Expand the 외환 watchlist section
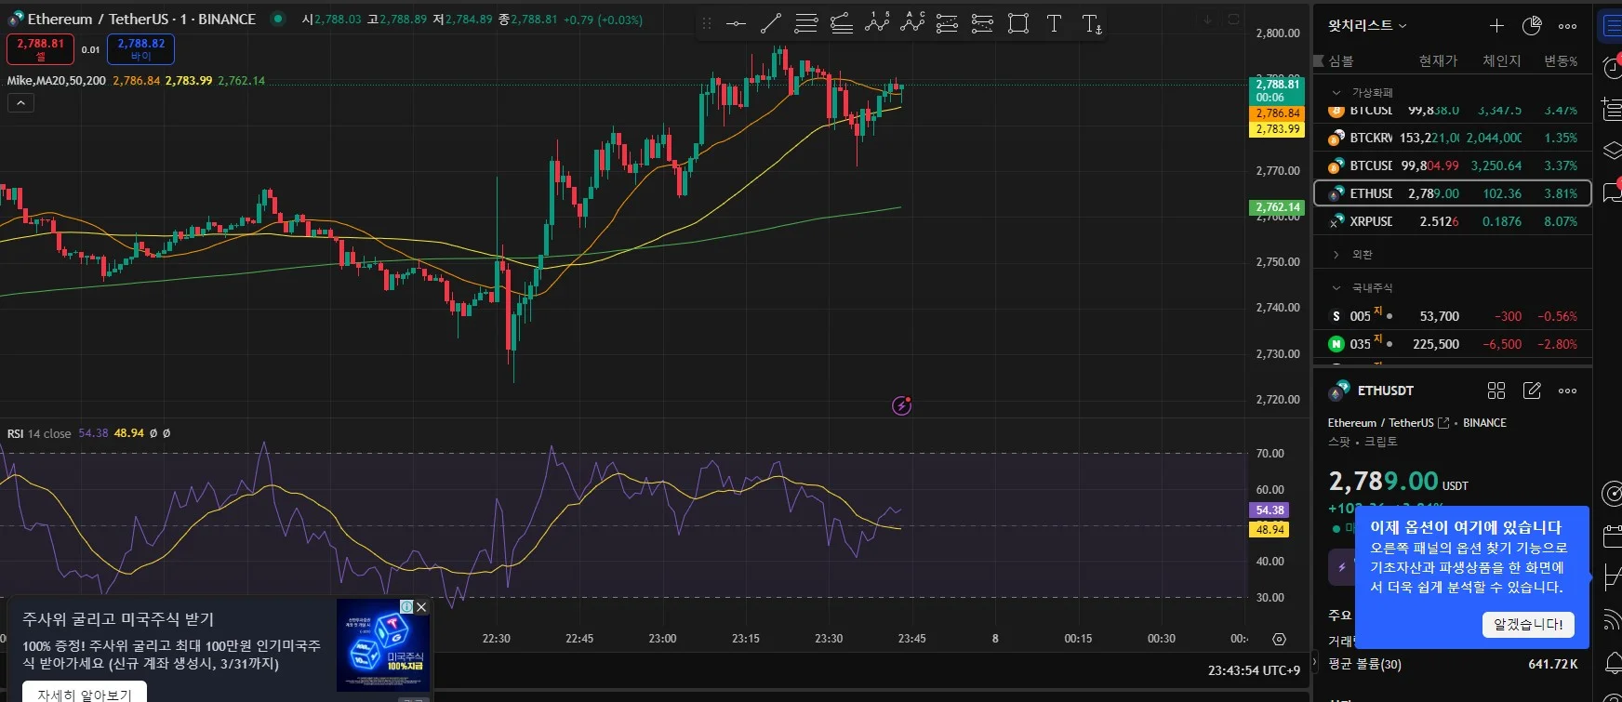The width and height of the screenshot is (1622, 702). 1336,254
